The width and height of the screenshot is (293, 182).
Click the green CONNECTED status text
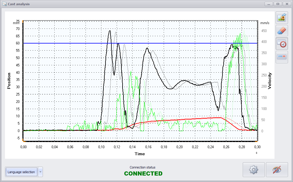point(143,173)
